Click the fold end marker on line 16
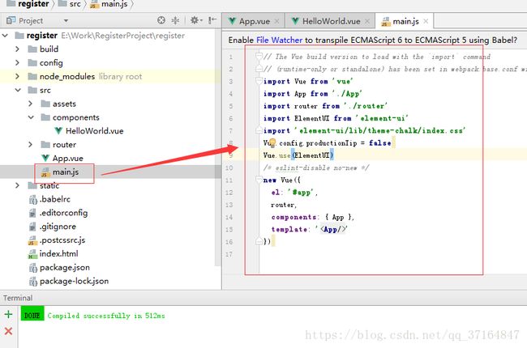 (x=259, y=241)
